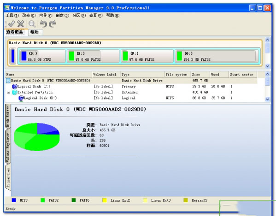Click the magnifier view-changes toolbar icon
The height and width of the screenshot is (216, 276).
[32, 24]
